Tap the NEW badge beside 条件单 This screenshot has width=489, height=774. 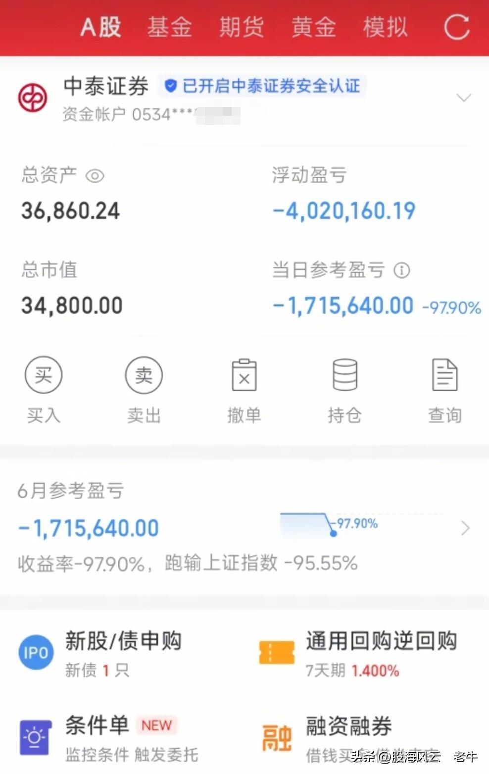[x=156, y=725]
